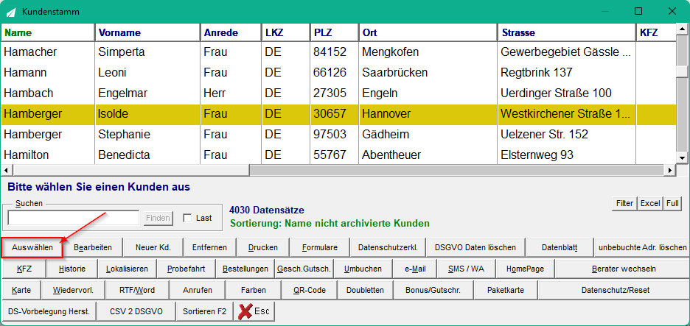
Task: Open the Formulare button
Action: 320,247
